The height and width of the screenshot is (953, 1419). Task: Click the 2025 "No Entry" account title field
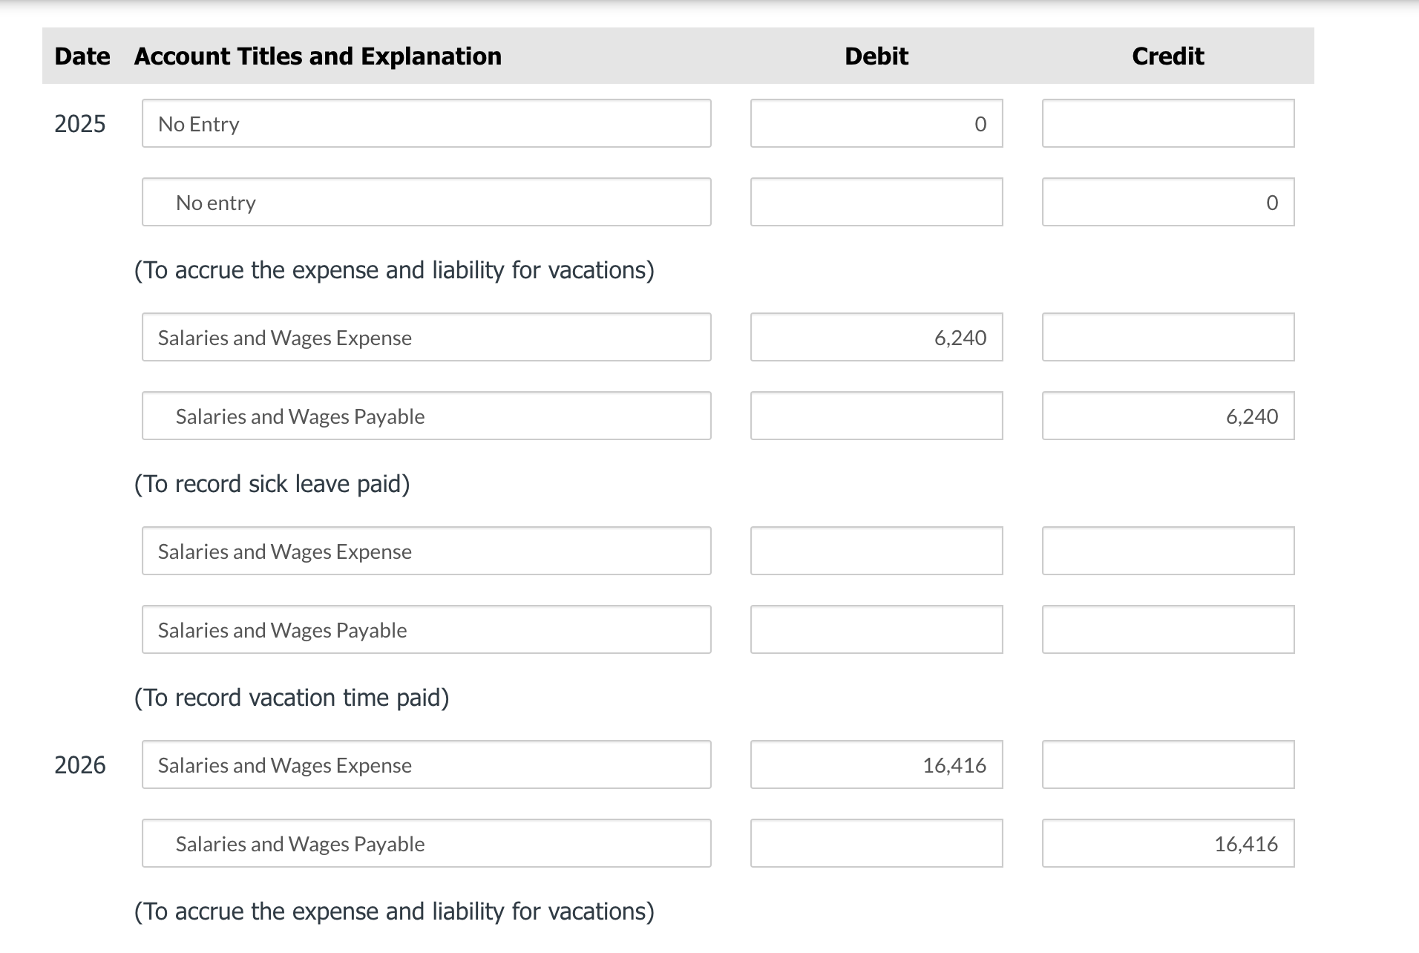click(426, 123)
